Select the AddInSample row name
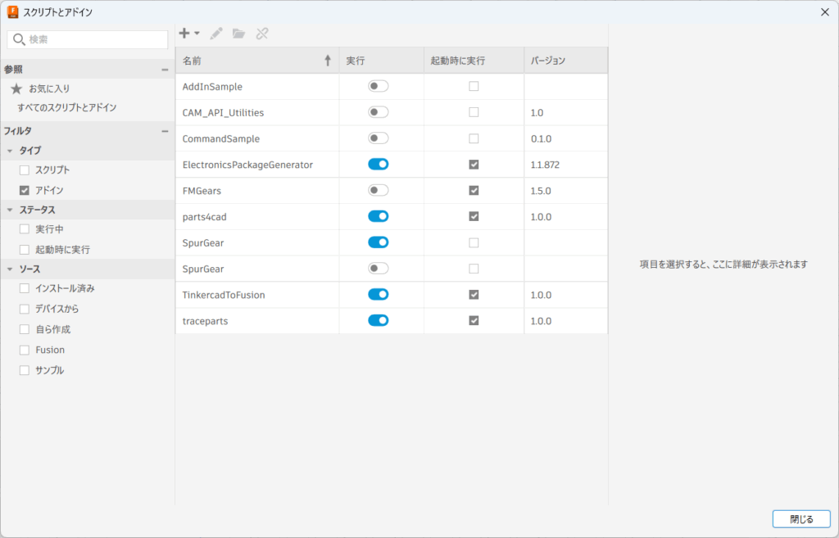Viewport: 839px width, 538px height. tap(212, 87)
